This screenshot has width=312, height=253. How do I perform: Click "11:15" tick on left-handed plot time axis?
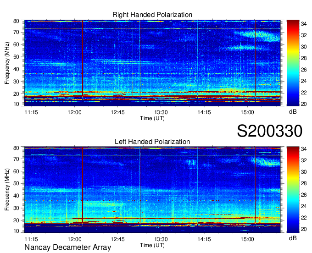[31, 239]
